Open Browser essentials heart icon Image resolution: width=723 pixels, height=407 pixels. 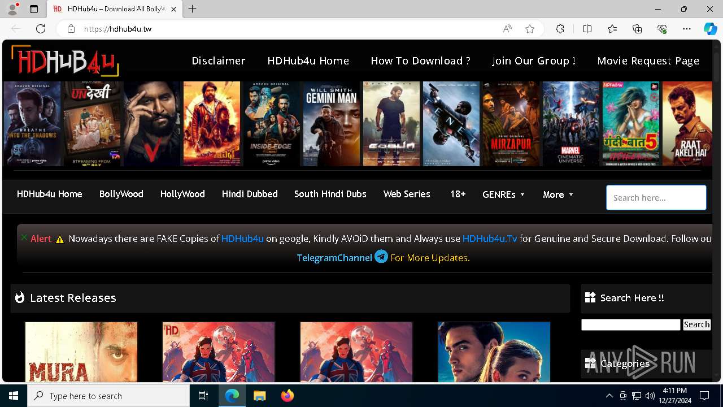[662, 29]
